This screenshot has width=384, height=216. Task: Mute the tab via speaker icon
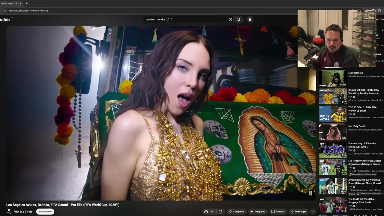pos(16,3)
